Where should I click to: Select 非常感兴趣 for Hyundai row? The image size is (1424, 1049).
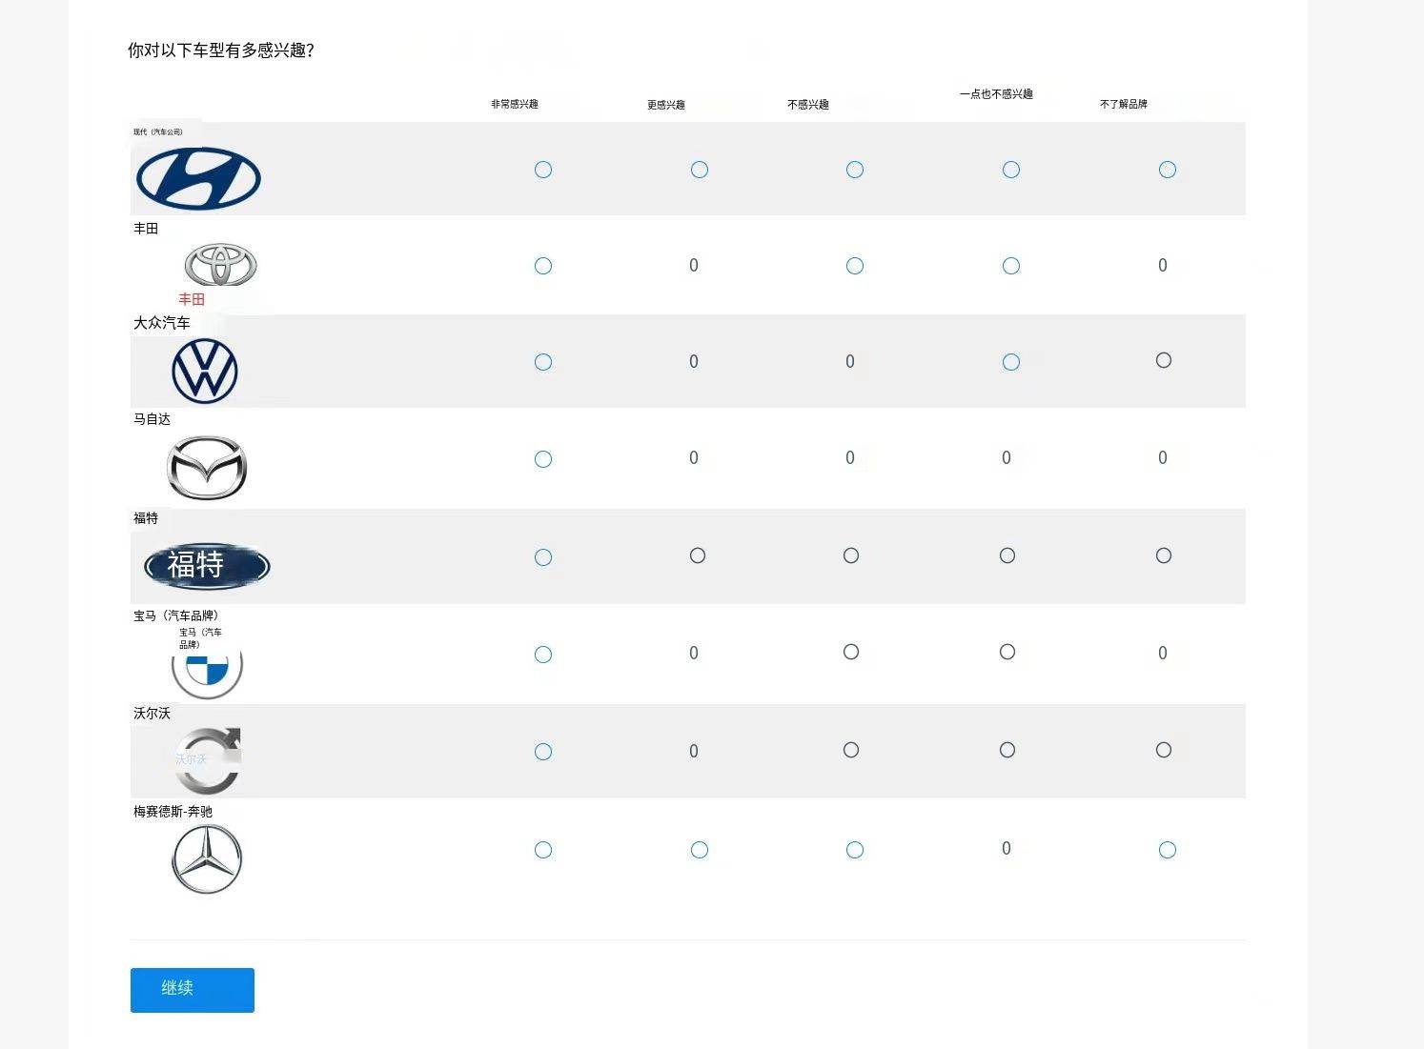click(x=543, y=170)
